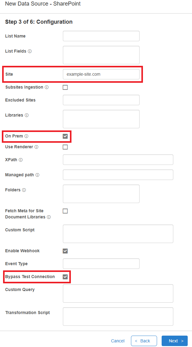192x347 pixels.
Task: Check Fetch Meta for Site Document Libraries
Action: (65, 211)
